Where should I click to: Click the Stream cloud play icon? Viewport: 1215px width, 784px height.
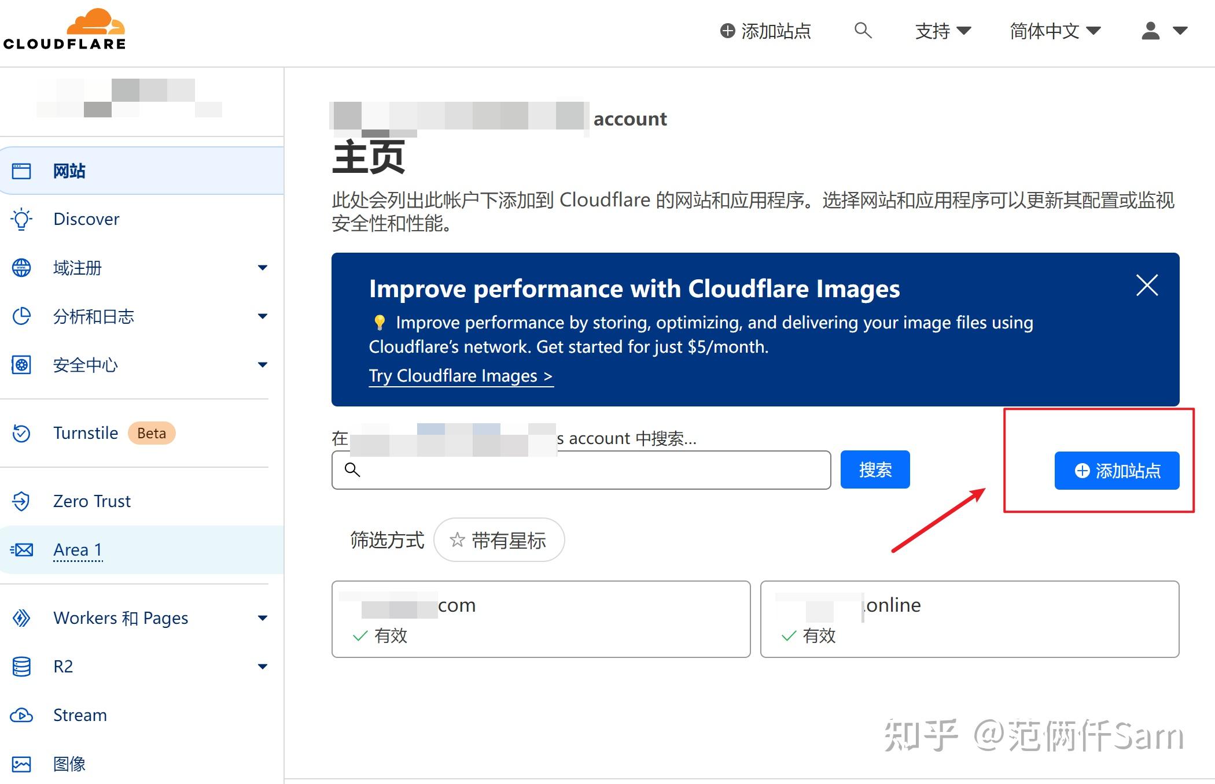[x=21, y=715]
